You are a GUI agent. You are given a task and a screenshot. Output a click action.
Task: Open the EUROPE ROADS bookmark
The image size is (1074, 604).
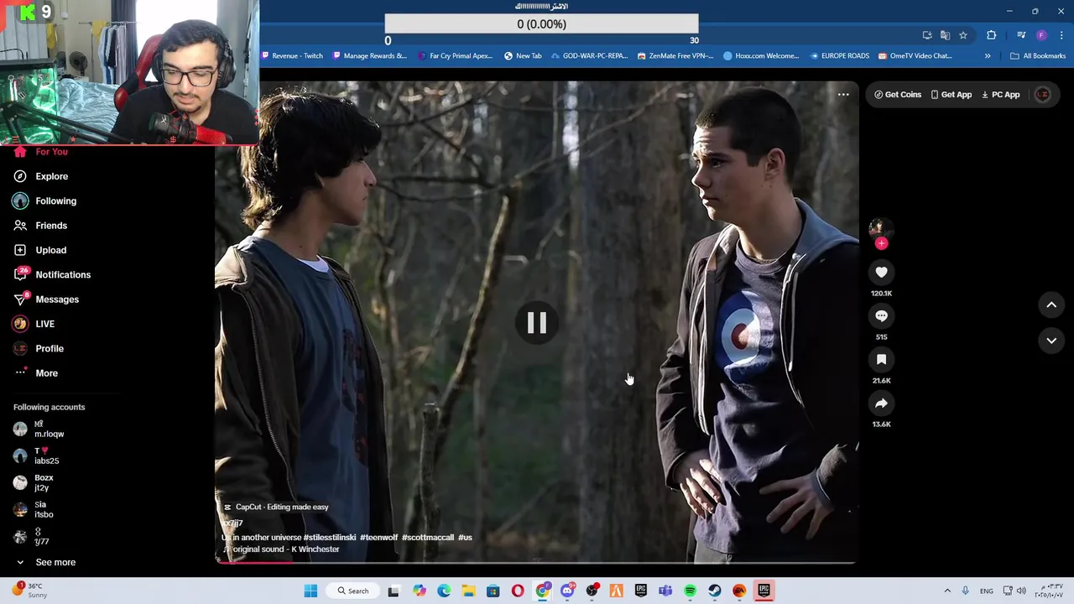[839, 56]
